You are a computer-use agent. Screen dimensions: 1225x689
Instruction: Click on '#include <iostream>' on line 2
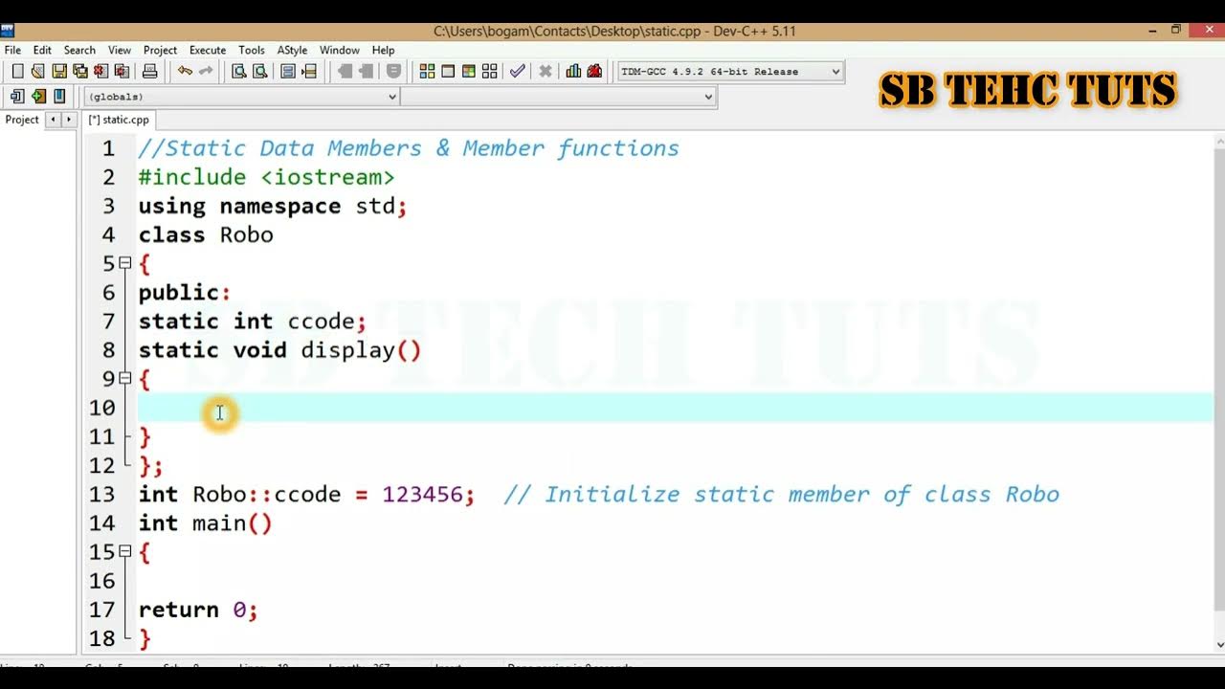point(266,177)
